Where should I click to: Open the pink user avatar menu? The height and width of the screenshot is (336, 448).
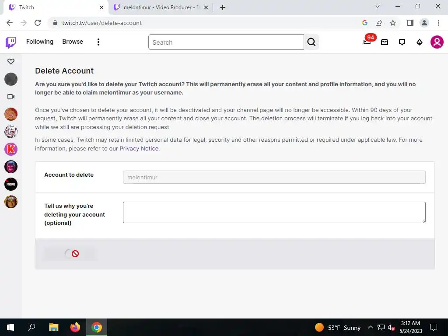tap(437, 42)
